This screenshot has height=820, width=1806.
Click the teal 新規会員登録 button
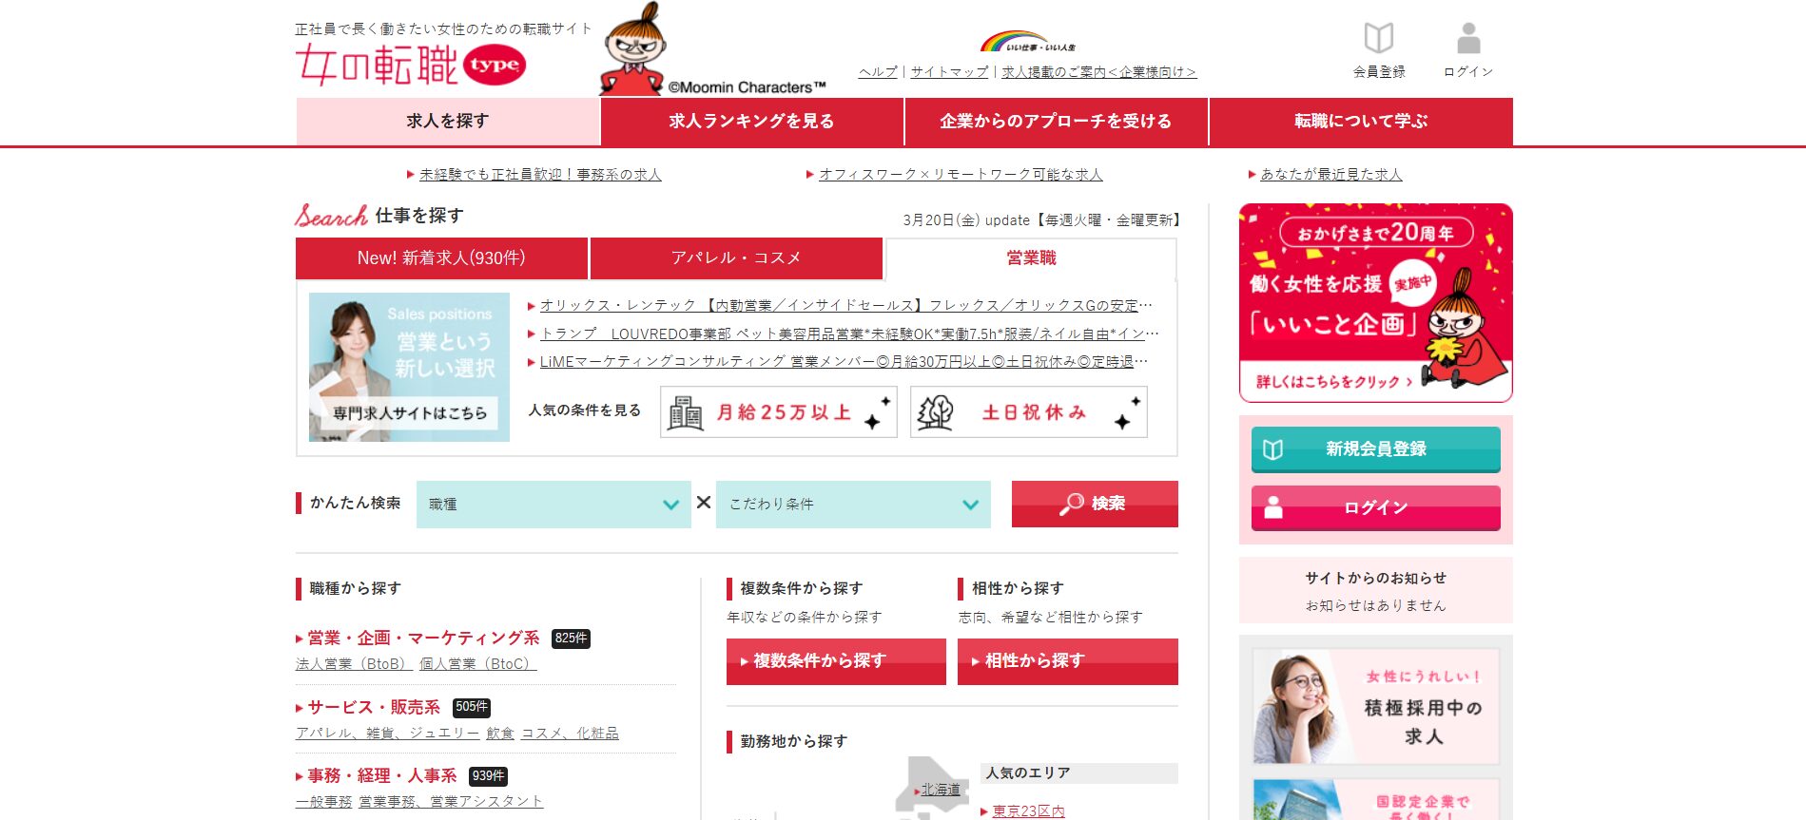(1376, 449)
